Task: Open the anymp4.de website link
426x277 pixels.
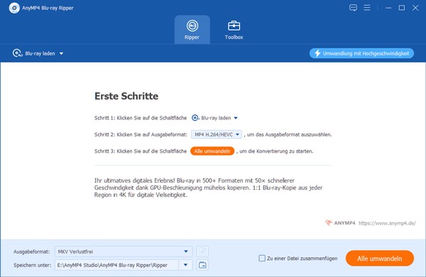Action: click(x=387, y=223)
